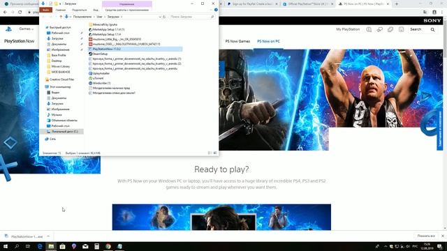This screenshot has height=251, width=447.
Task: Expand the Explorer address bar history dropdown
Action: 160,17
